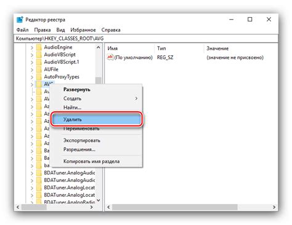
Task: Click the values pane horizontal scrollbar thumb
Action: tap(174, 207)
